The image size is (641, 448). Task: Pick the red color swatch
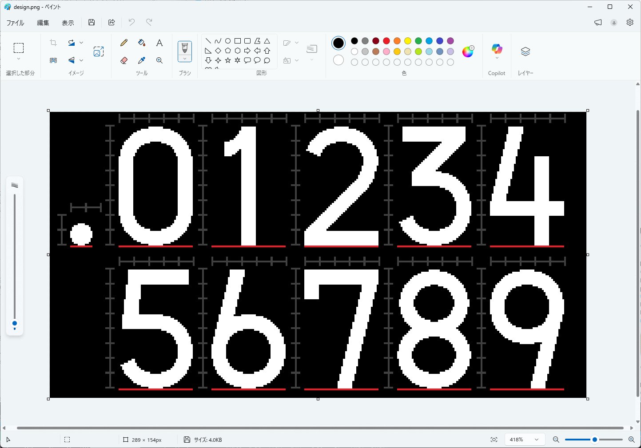coord(386,41)
